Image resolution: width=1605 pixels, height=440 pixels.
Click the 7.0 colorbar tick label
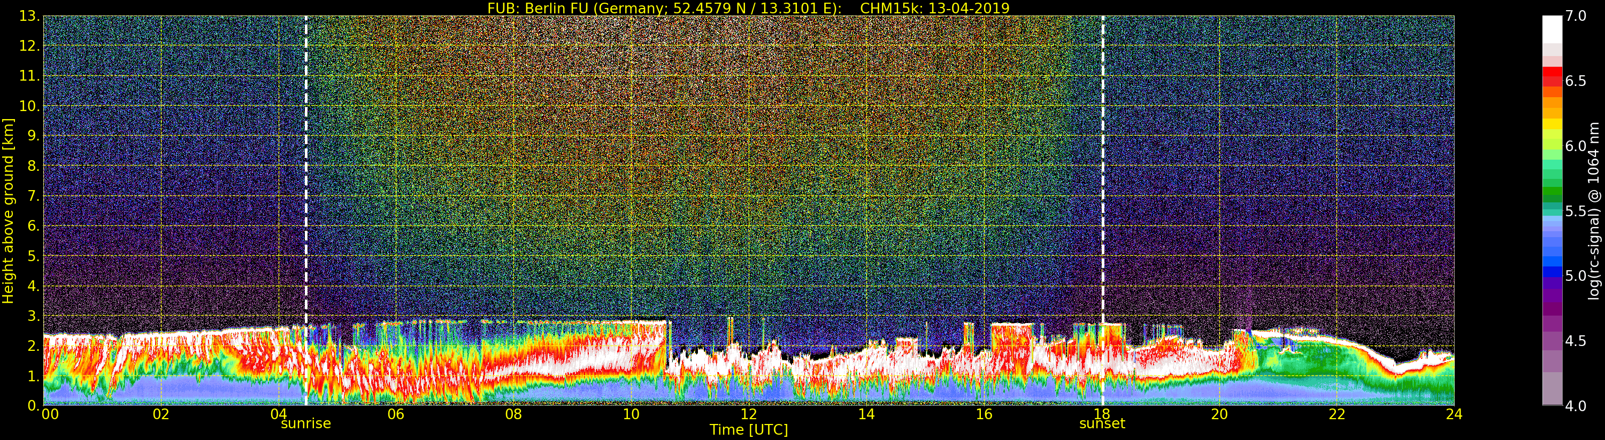point(1575,16)
